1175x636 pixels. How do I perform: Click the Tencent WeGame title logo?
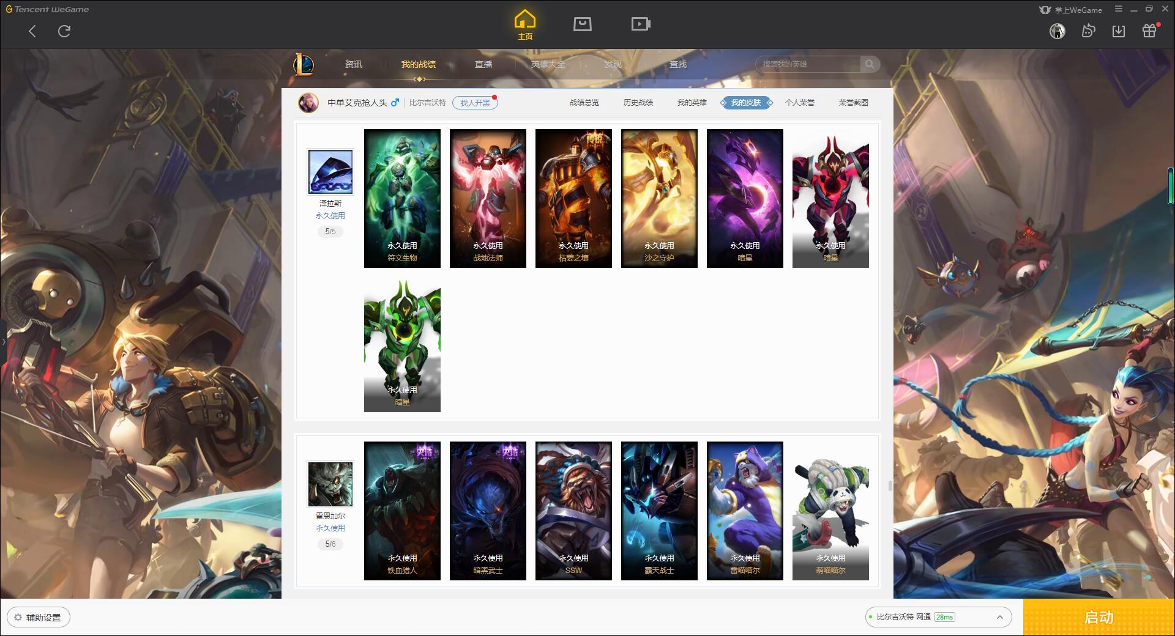(x=48, y=9)
